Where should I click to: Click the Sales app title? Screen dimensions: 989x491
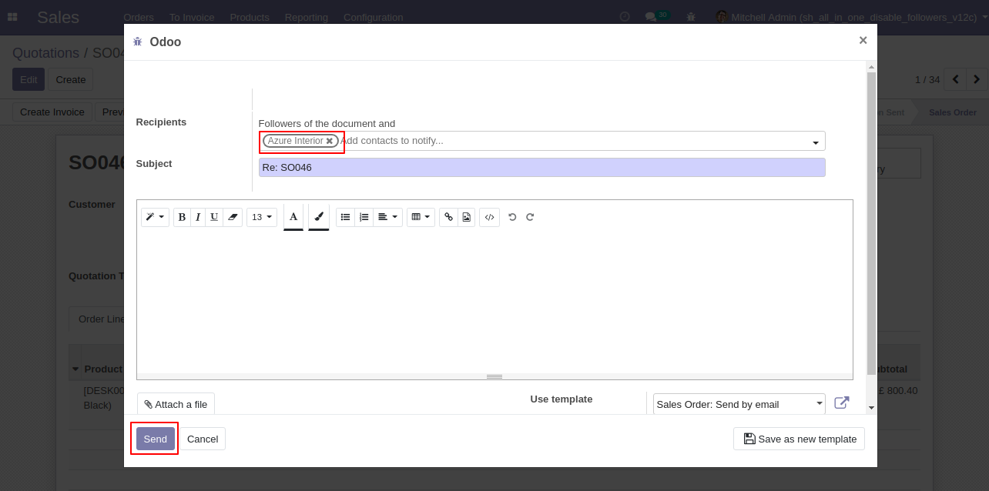pos(58,17)
